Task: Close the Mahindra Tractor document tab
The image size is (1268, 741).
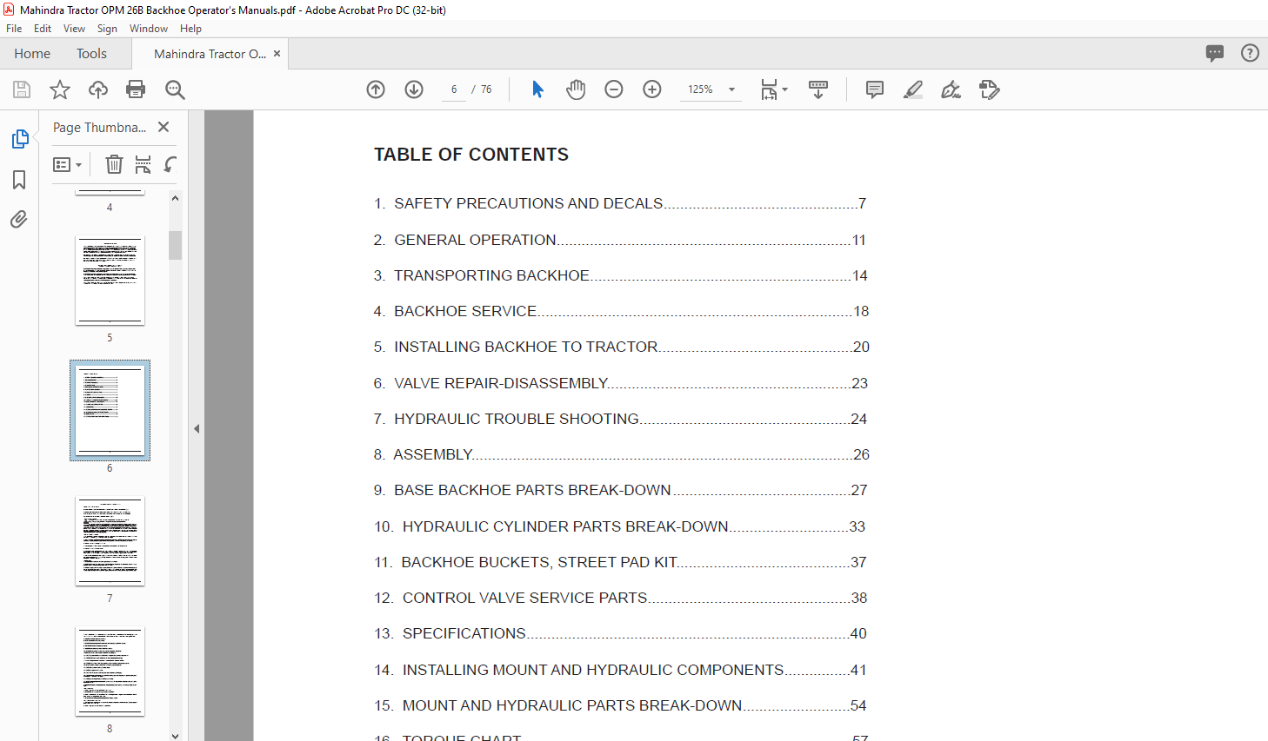Action: [x=277, y=54]
